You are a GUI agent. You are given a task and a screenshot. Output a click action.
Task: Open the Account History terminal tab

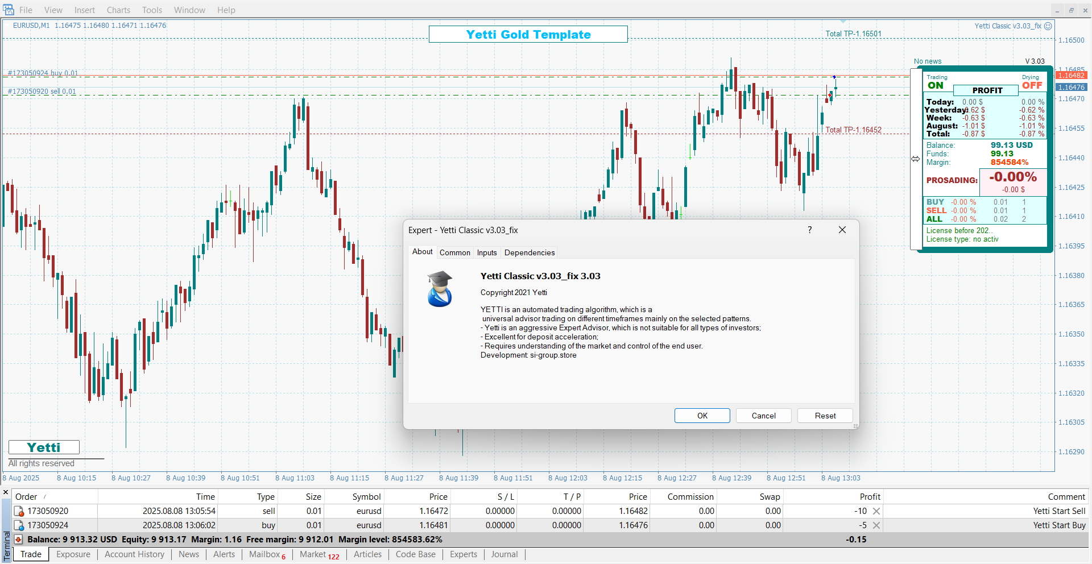pyautogui.click(x=134, y=554)
